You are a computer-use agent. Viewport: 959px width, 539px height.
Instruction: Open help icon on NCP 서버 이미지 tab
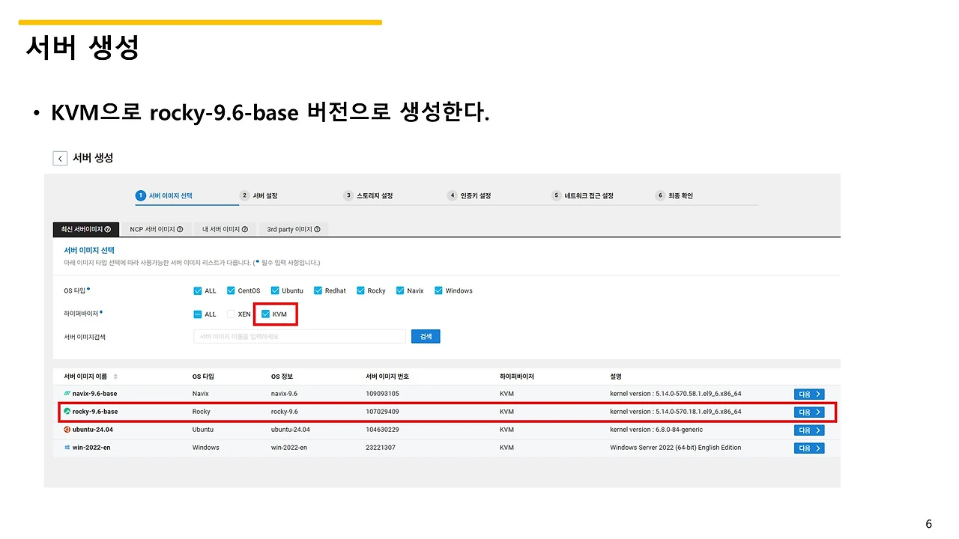pyautogui.click(x=180, y=230)
